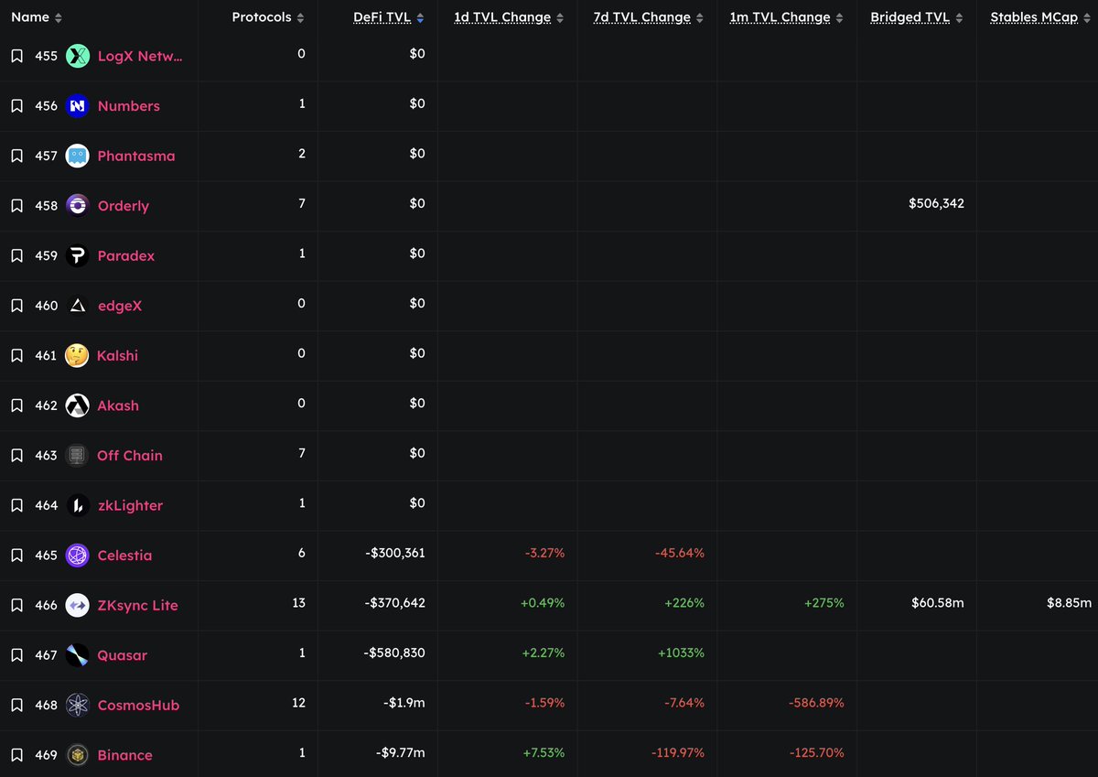Click the Kalshi emoji logo icon
Screen dimensions: 1098x777
coord(77,355)
